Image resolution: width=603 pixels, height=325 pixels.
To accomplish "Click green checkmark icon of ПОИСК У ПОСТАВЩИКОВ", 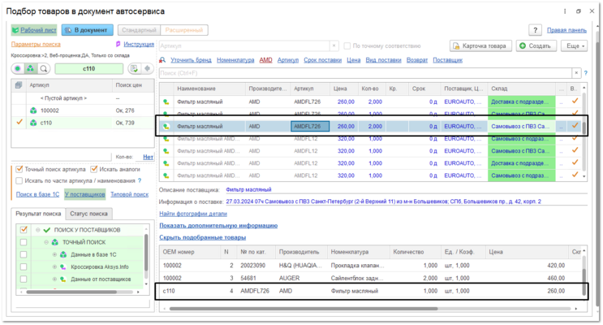I will point(47,230).
